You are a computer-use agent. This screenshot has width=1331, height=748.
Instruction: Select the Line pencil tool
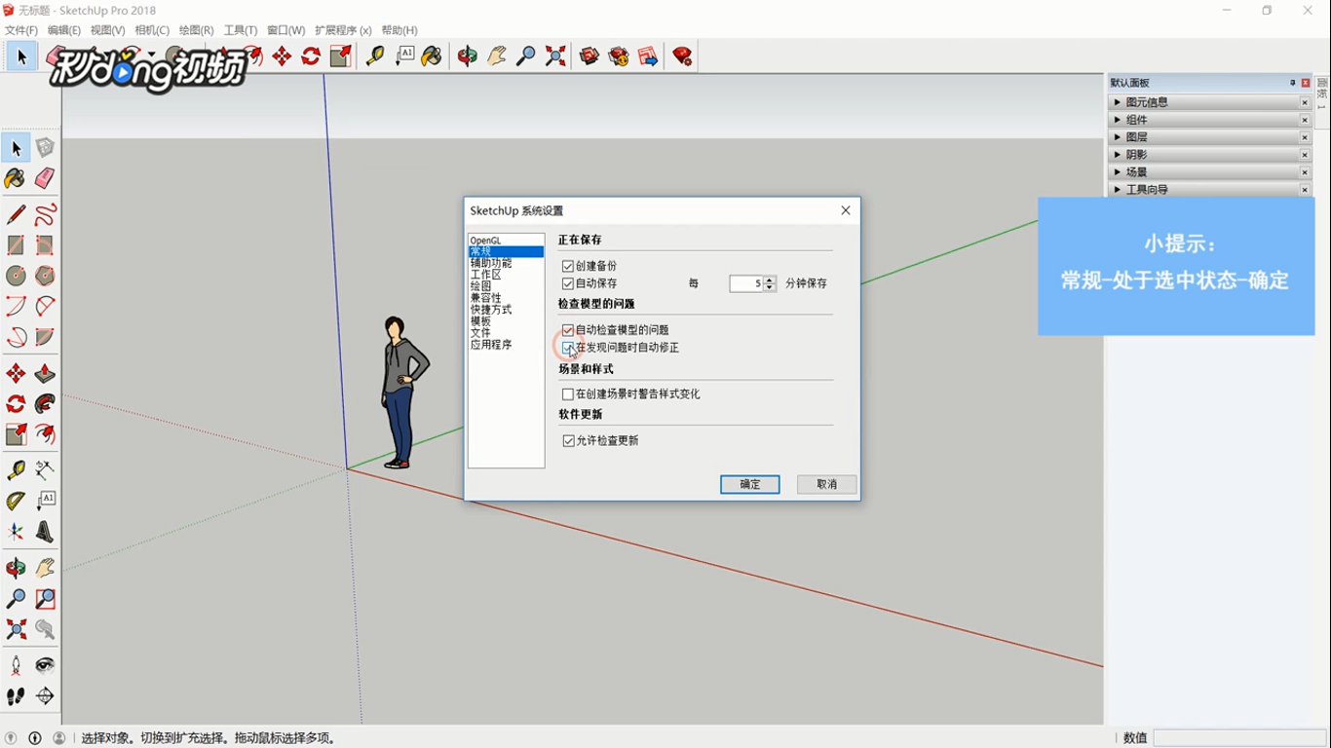pyautogui.click(x=16, y=214)
